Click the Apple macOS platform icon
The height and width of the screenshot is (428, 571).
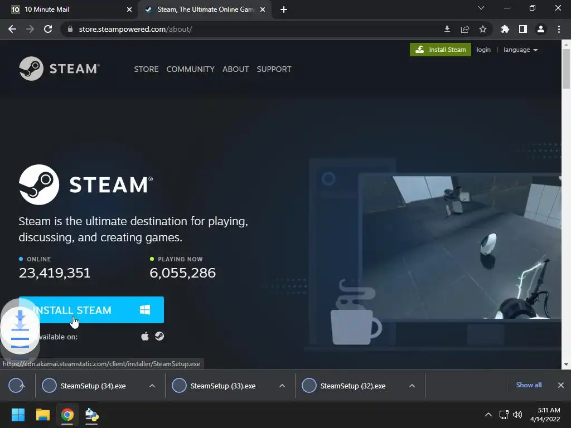click(145, 336)
